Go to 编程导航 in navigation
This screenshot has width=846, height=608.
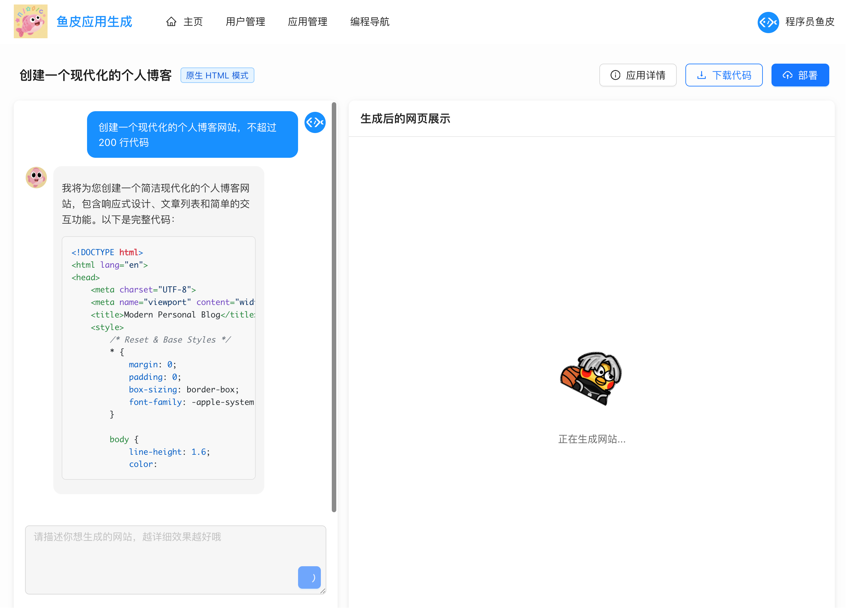click(369, 22)
